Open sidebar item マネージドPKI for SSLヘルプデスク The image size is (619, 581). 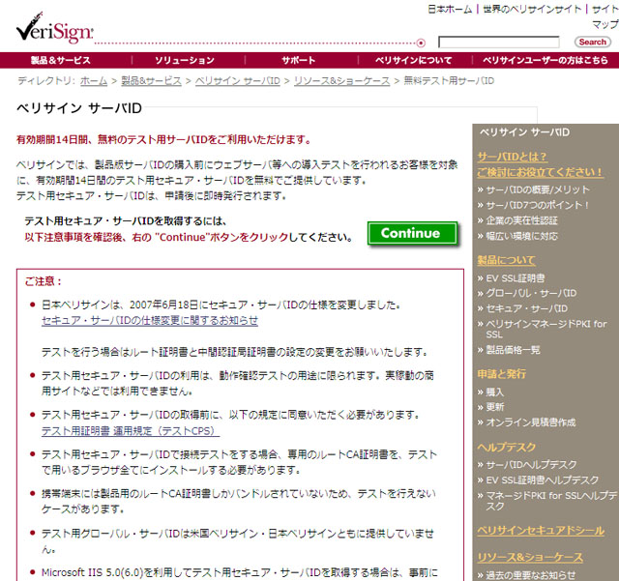[x=551, y=501]
